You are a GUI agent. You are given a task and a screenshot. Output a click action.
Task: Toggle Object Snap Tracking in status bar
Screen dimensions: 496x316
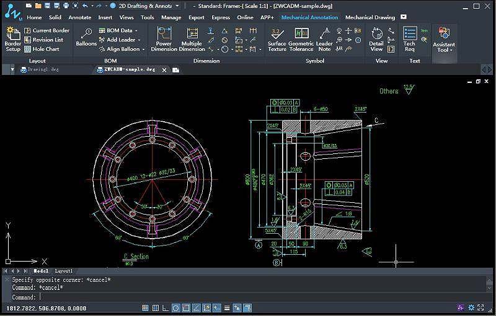196,308
